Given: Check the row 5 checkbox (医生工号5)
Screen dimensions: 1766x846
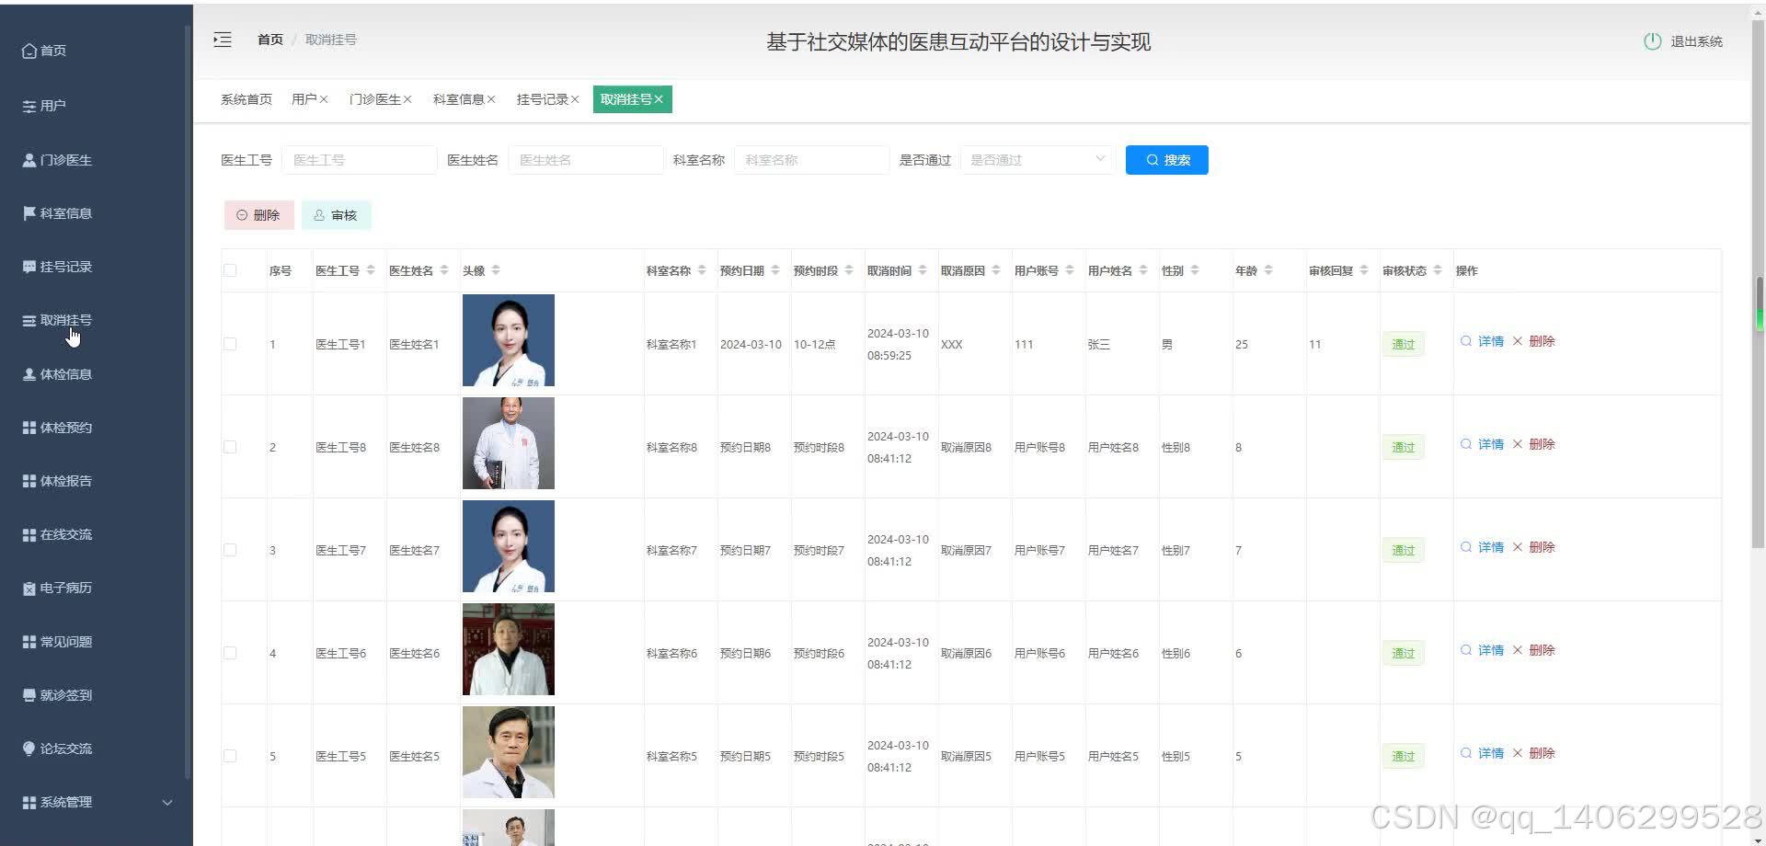Looking at the screenshot, I should [x=230, y=756].
